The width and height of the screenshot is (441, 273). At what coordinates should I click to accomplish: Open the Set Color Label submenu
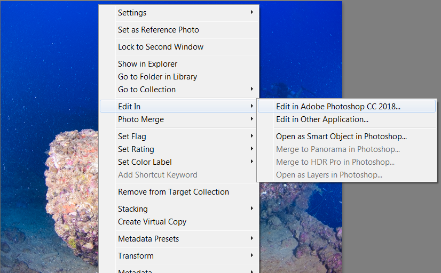(x=179, y=162)
